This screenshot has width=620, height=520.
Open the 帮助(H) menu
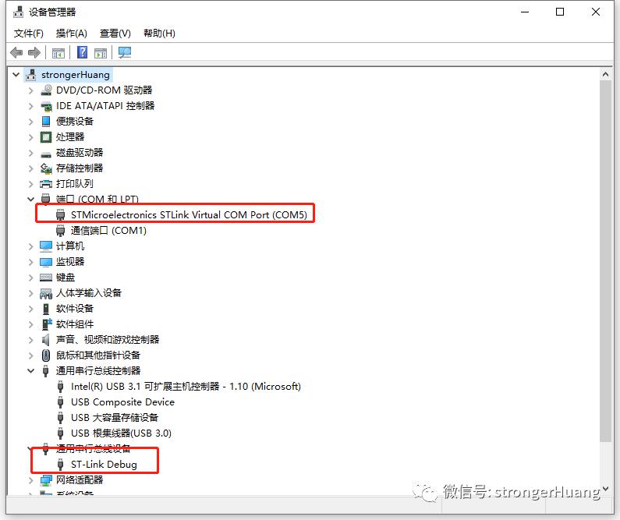pos(159,34)
